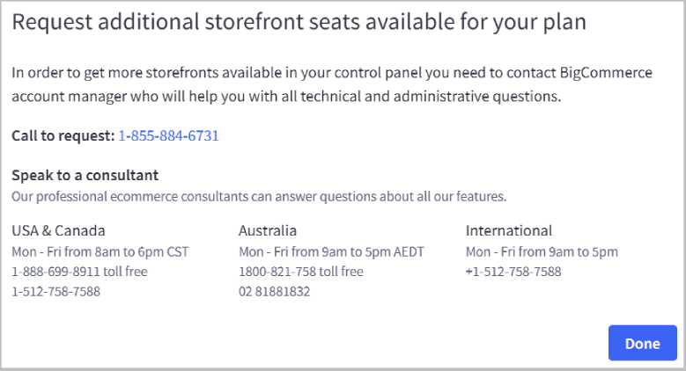Click the +1-512-758-7588 International number
Screen dimensions: 686x371
click(x=513, y=272)
